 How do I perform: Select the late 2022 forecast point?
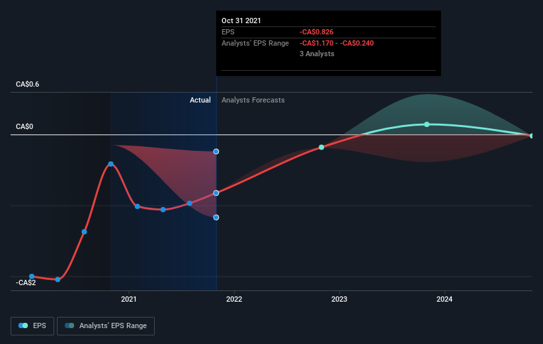(x=321, y=148)
